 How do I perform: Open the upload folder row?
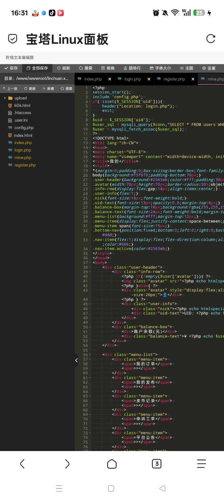click(x=37, y=98)
